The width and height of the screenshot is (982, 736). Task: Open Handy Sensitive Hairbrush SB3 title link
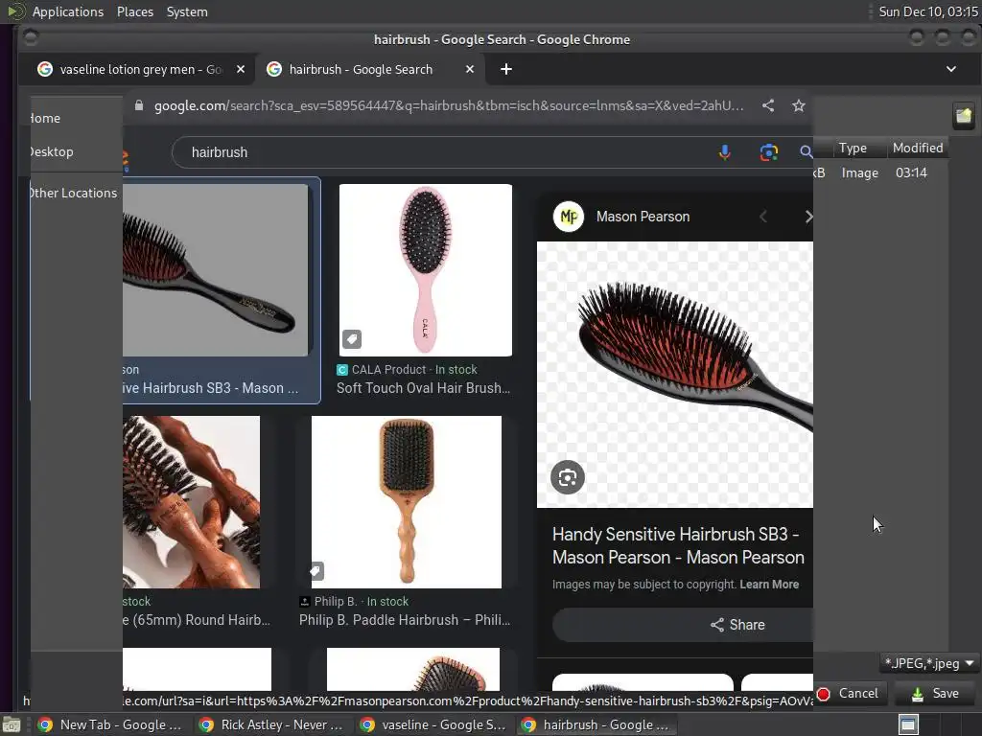coord(678,545)
